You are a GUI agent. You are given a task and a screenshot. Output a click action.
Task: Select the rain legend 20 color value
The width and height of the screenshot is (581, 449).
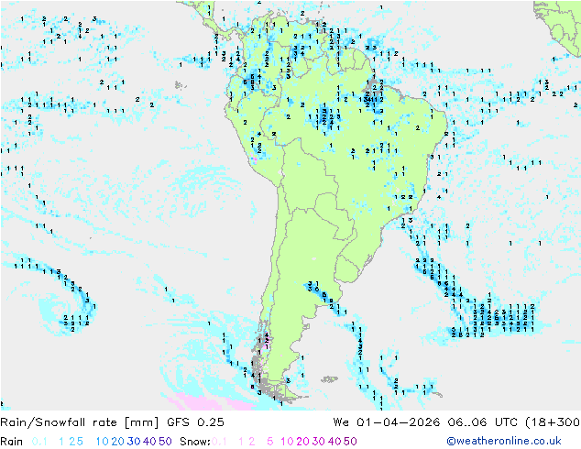[118, 442]
